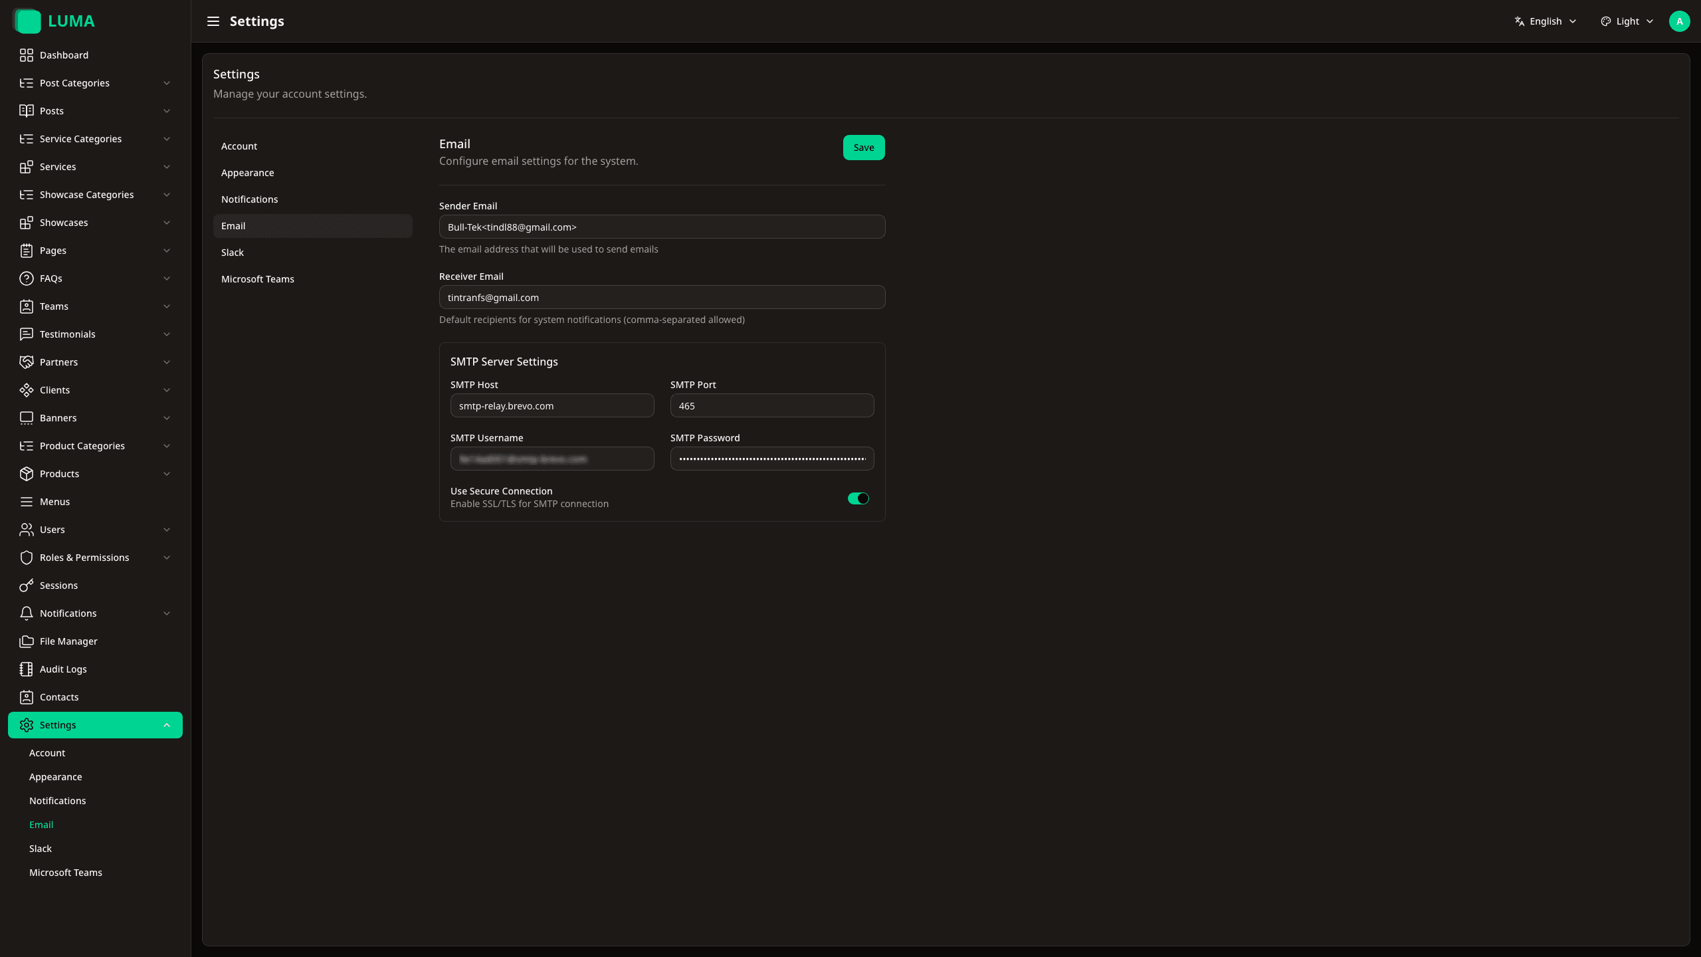This screenshot has width=1701, height=957.
Task: Expand the Product Categories chevron
Action: coord(167,446)
